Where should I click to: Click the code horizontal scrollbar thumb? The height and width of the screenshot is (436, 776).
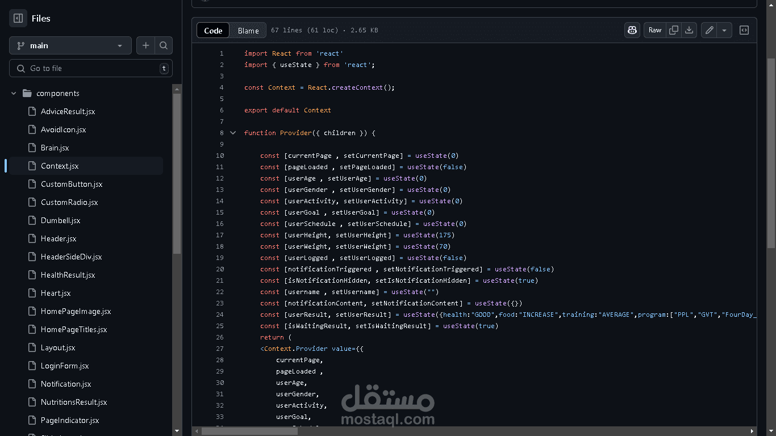(x=249, y=431)
